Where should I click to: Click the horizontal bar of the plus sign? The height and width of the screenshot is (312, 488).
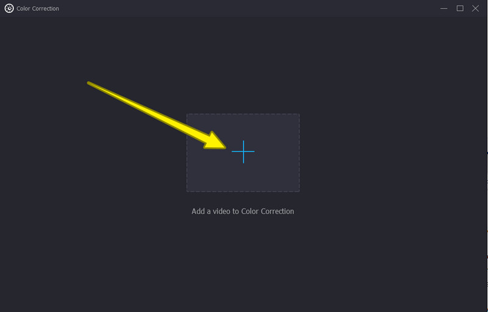click(243, 152)
